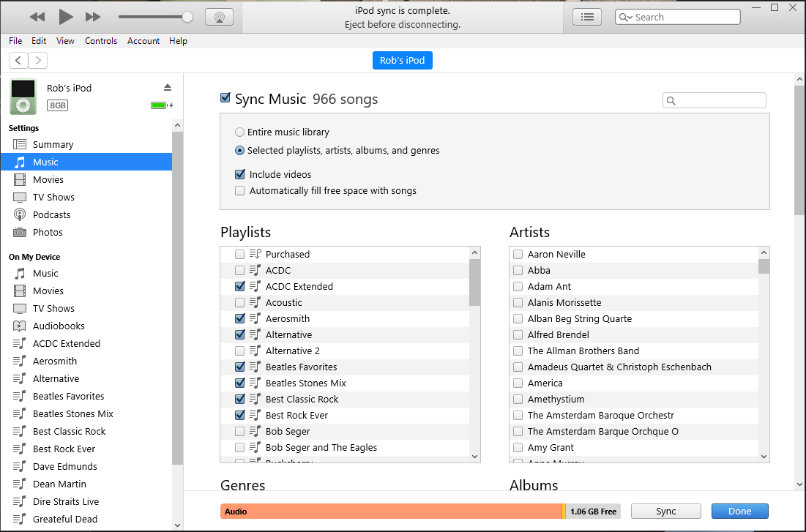Click sidebar scroll up arrow
806x532 pixels.
pyautogui.click(x=177, y=125)
